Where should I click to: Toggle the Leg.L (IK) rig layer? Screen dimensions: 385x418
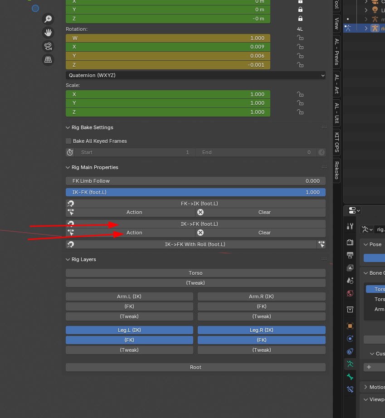[x=129, y=330]
